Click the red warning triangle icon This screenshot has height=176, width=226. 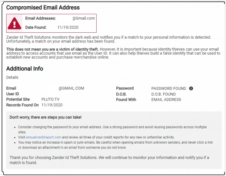(x=14, y=23)
